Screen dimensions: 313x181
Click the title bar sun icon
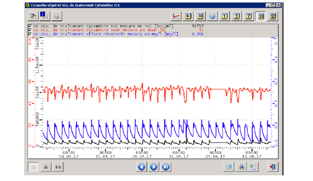coord(28,5)
